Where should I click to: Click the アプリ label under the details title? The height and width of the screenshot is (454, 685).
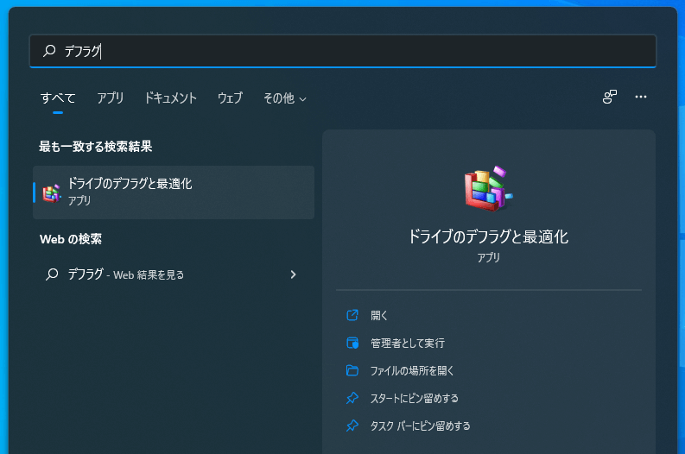pyautogui.click(x=488, y=257)
